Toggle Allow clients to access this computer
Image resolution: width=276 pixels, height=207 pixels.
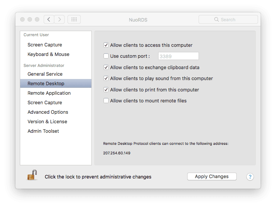[106, 45]
